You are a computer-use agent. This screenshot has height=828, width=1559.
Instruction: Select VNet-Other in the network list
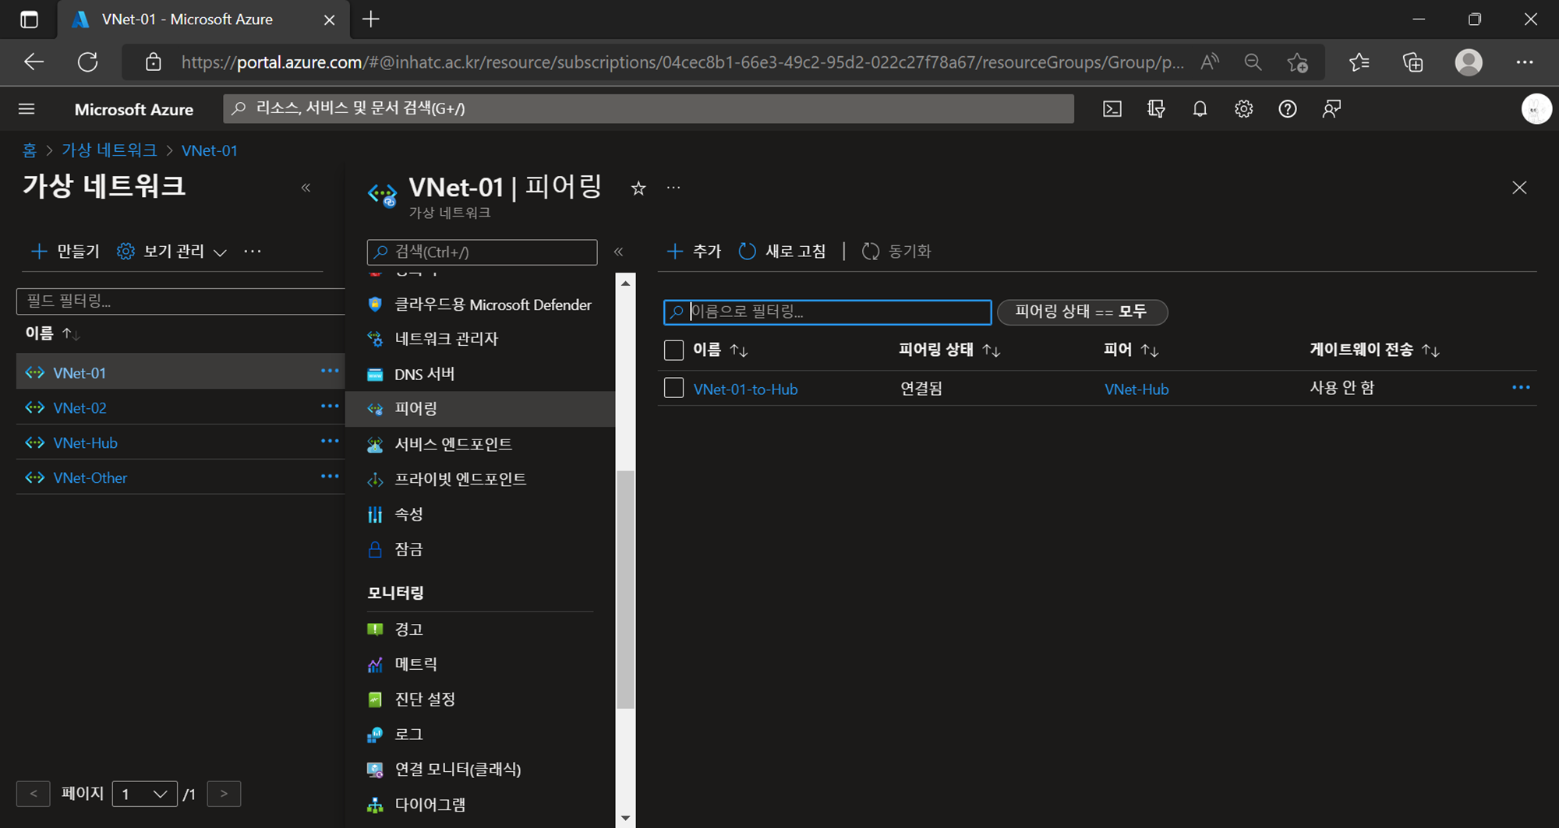[x=90, y=477]
